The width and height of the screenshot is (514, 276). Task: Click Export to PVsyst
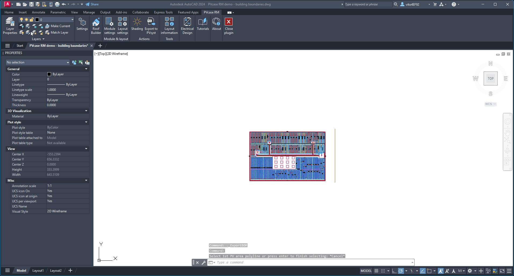[151, 26]
